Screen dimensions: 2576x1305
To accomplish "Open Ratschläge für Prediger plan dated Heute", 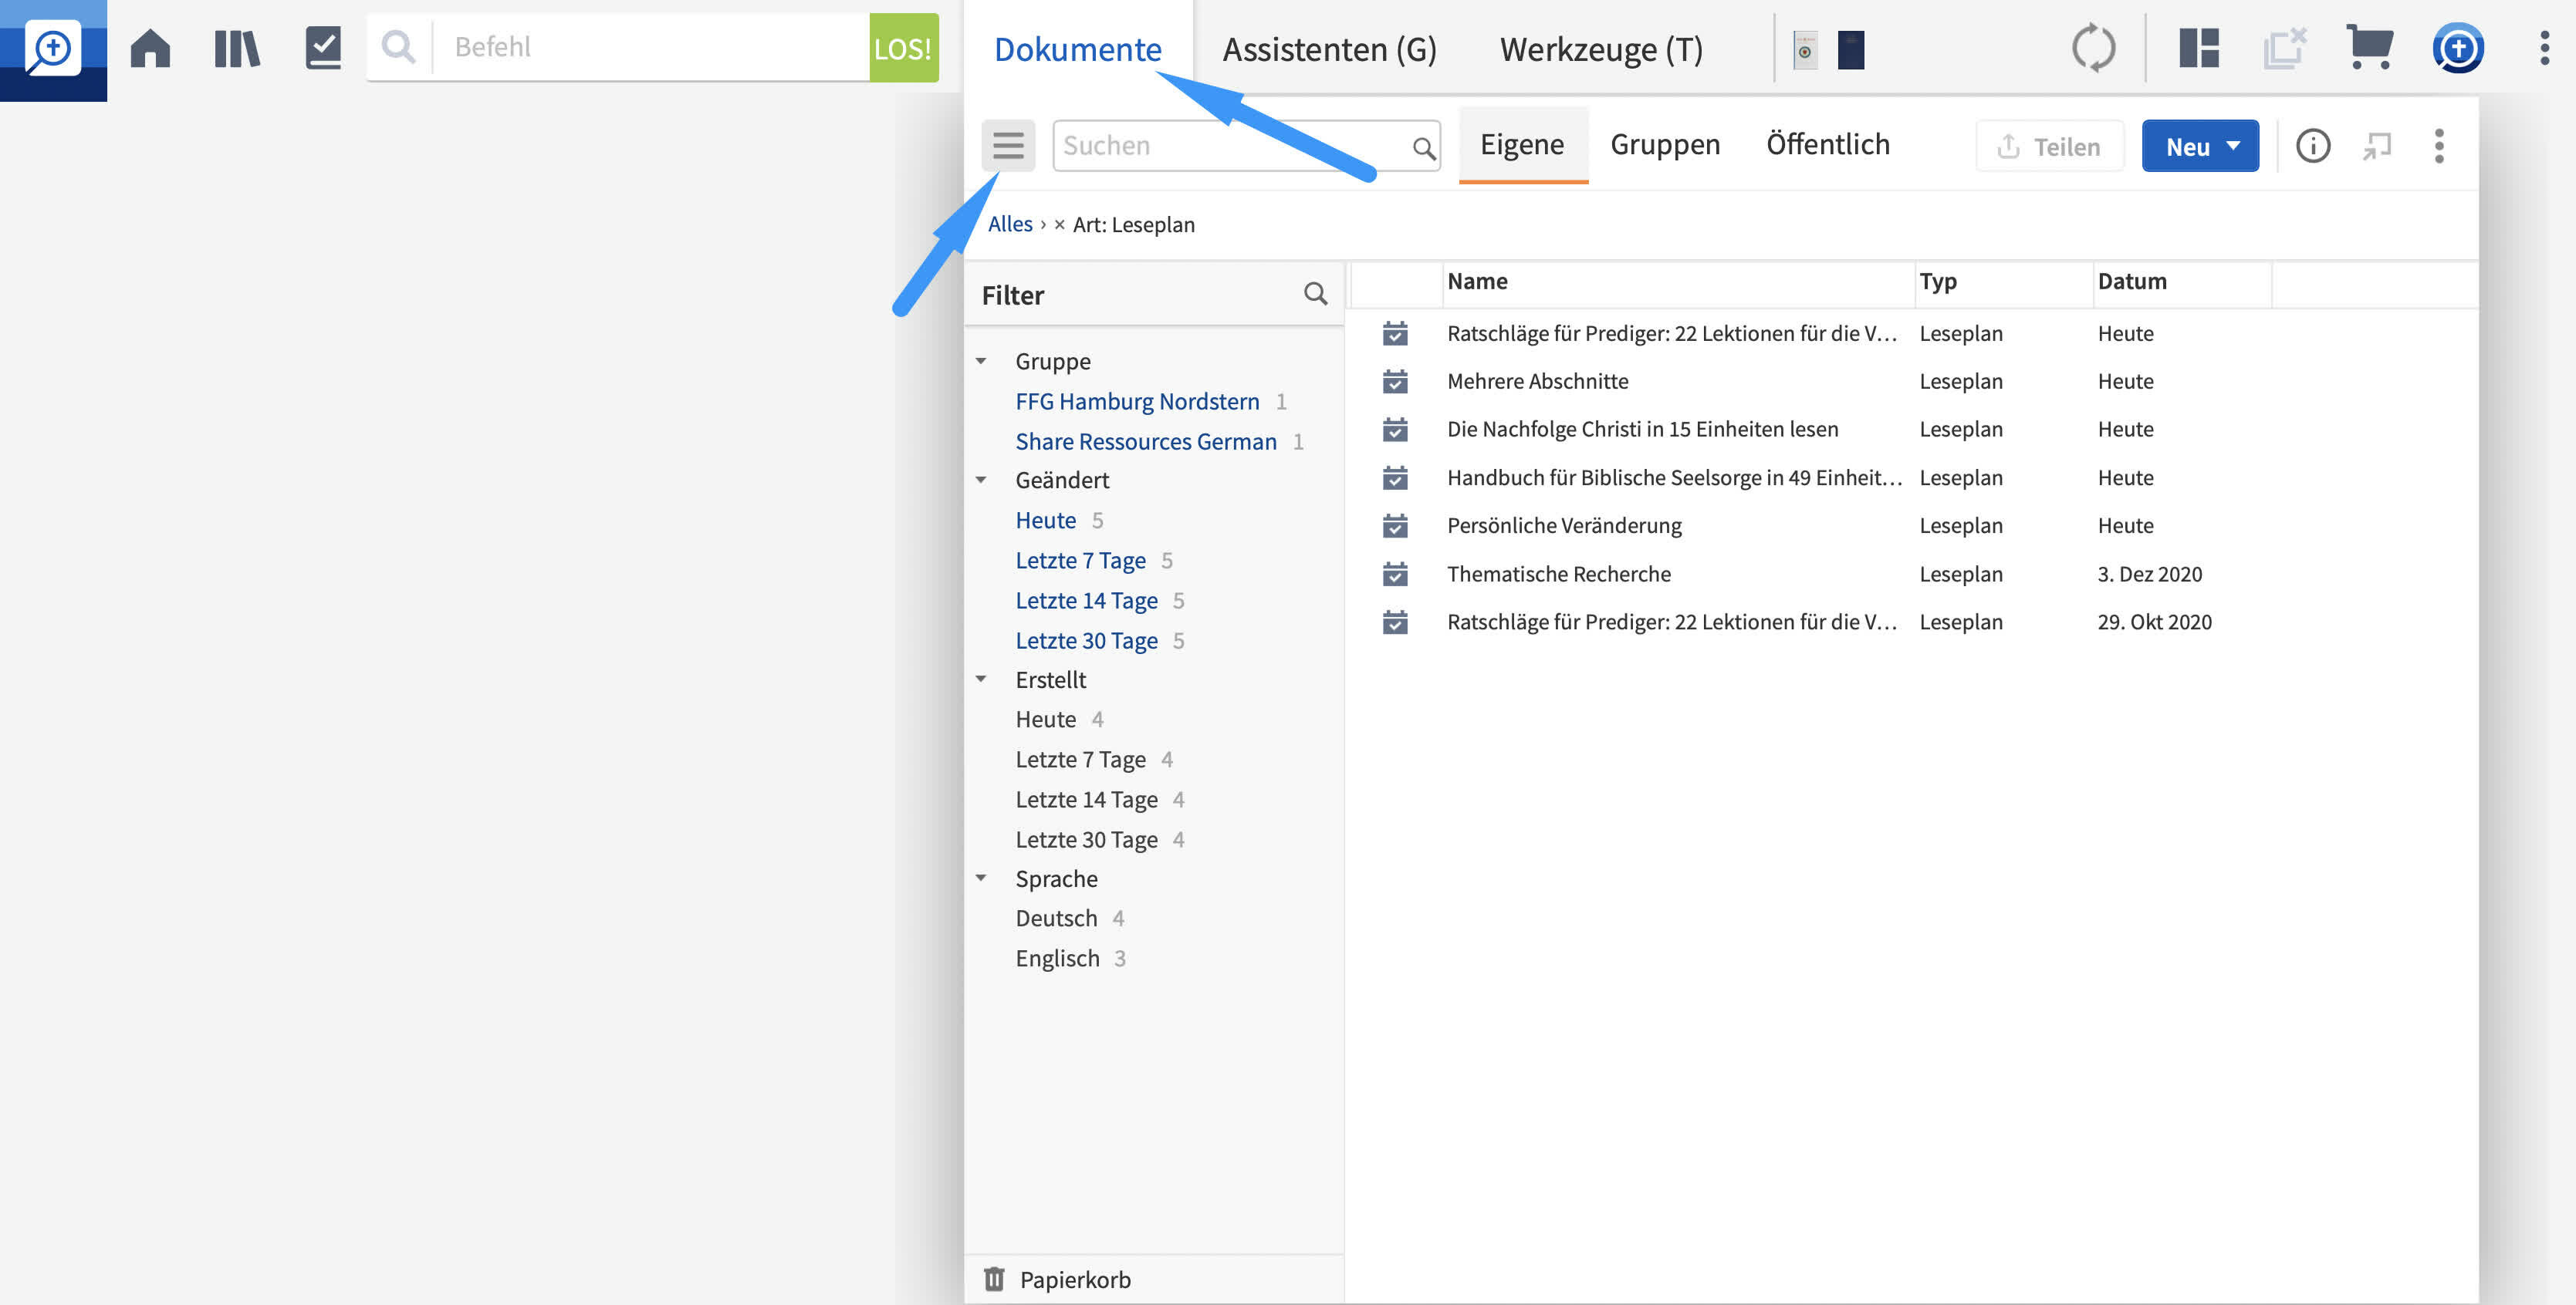I will pos(1671,334).
